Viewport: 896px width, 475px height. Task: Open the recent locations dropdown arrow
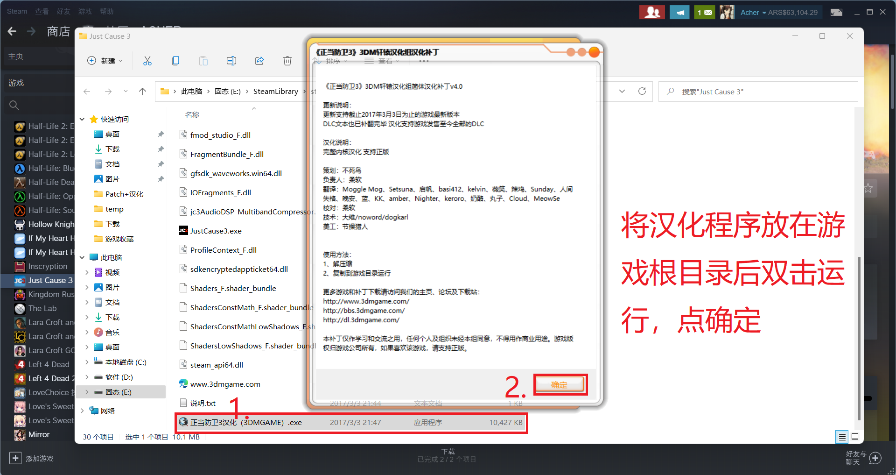pyautogui.click(x=126, y=92)
